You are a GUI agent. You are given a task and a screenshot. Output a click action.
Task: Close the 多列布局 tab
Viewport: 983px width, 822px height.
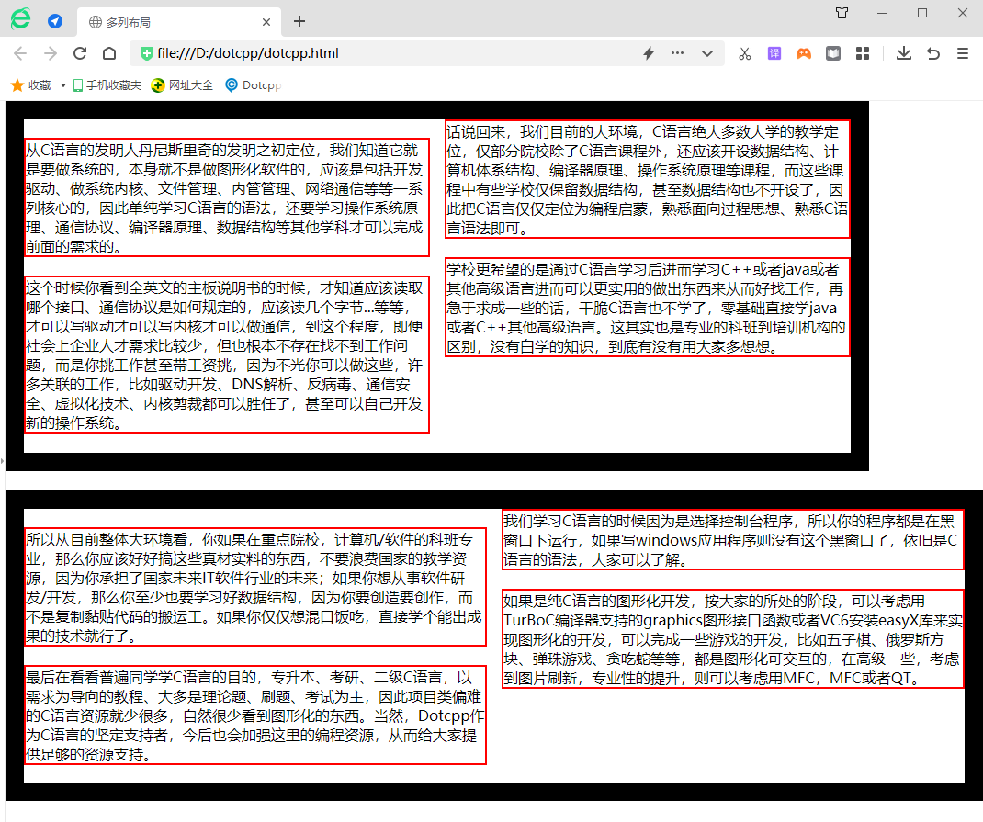[x=267, y=22]
